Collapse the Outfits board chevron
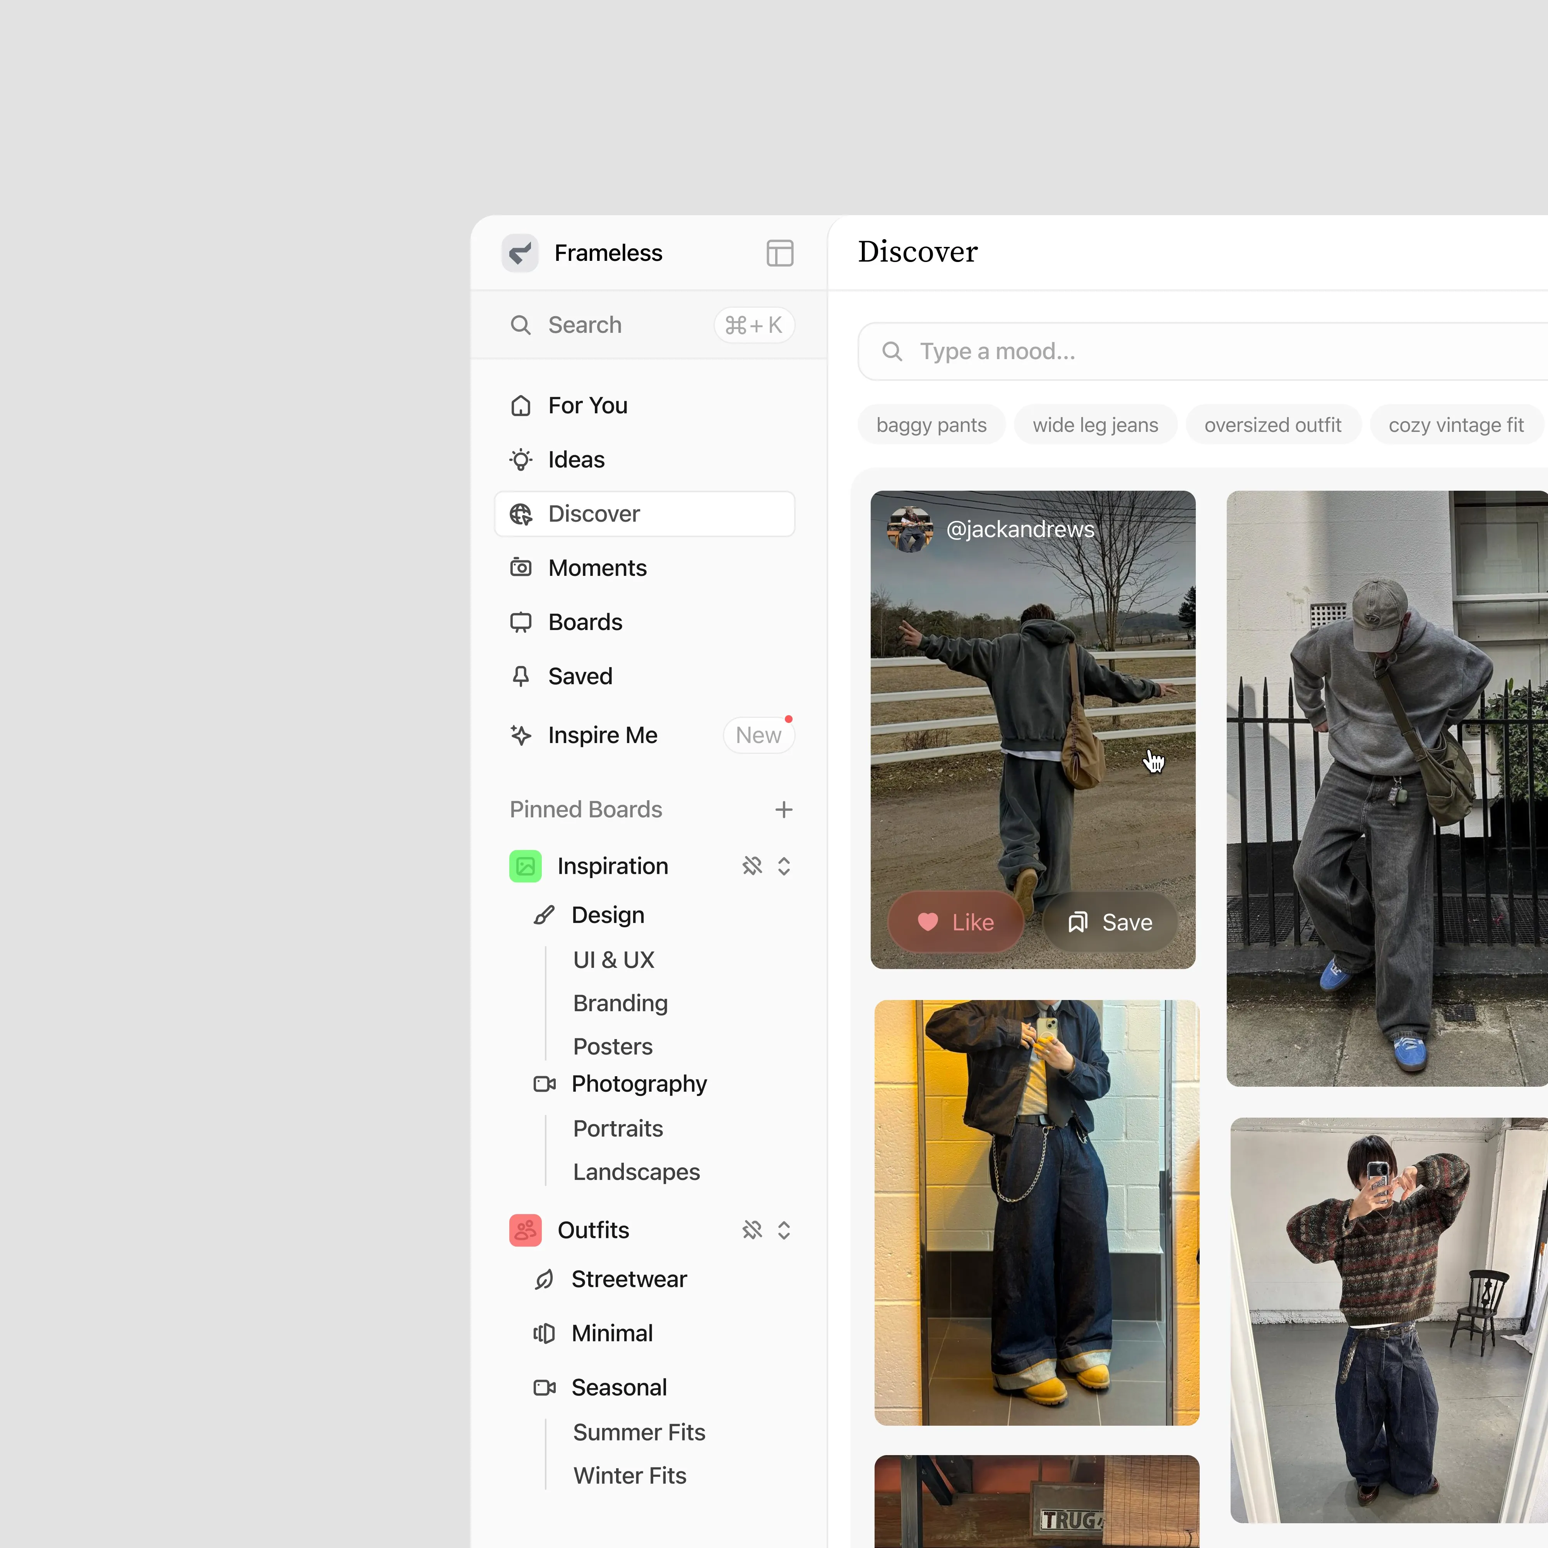 point(784,1230)
